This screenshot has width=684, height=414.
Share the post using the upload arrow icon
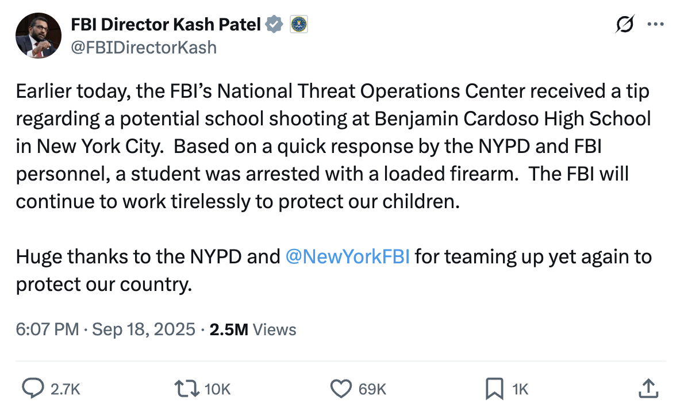(x=648, y=388)
